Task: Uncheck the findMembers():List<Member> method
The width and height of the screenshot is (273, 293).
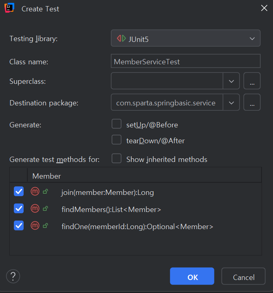Action: [19, 208]
